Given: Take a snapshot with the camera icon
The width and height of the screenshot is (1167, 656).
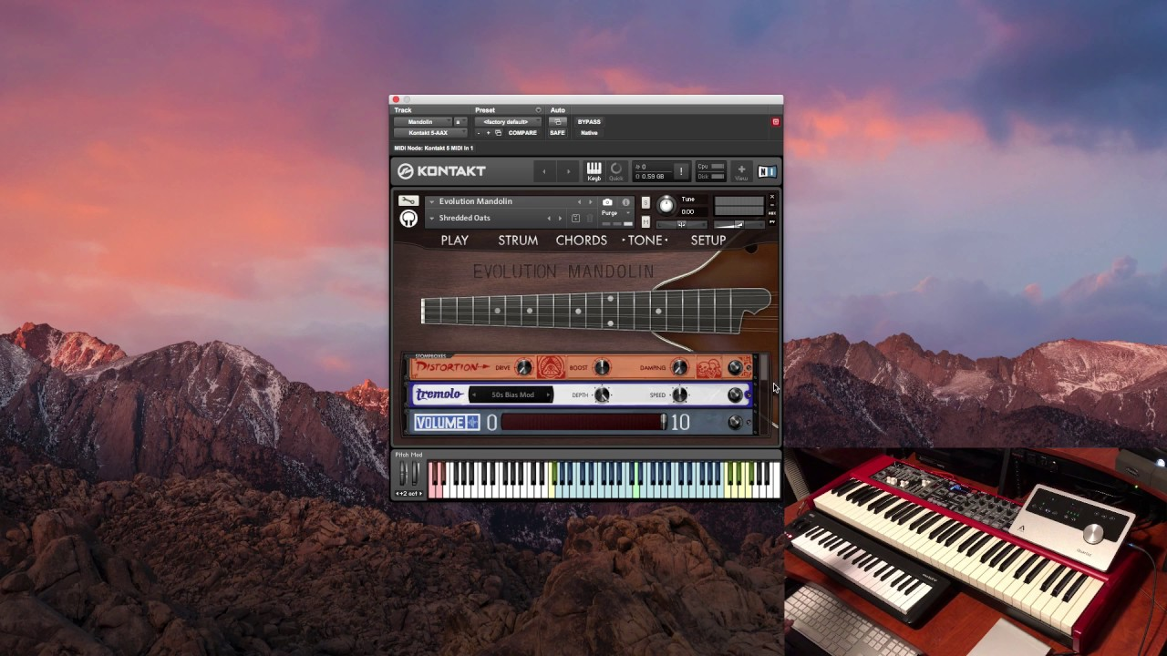Looking at the screenshot, I should [x=607, y=202].
